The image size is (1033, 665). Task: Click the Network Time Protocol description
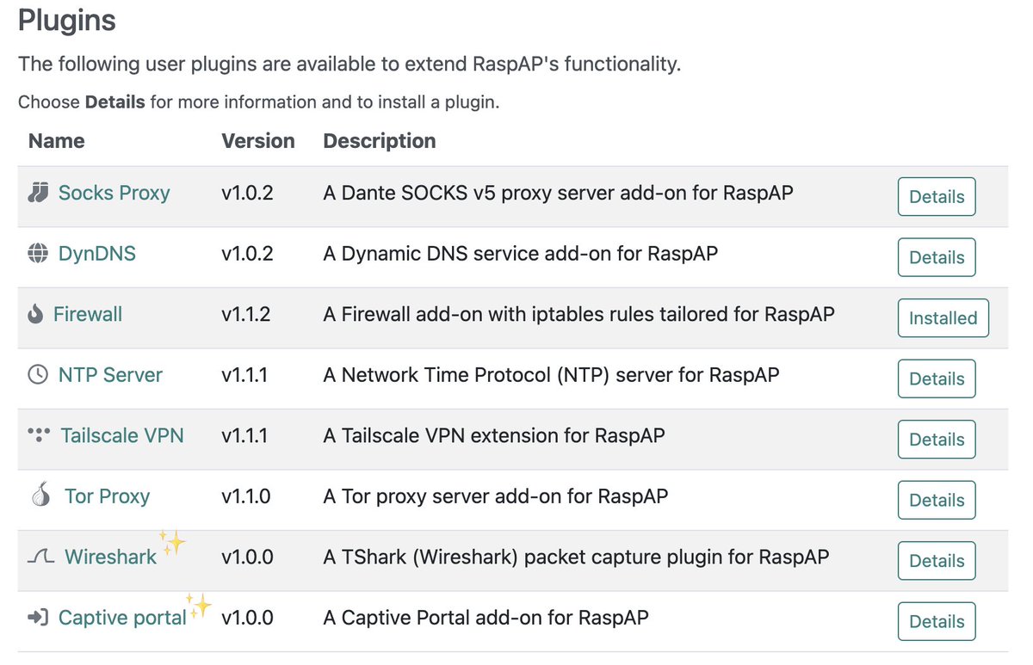click(551, 375)
